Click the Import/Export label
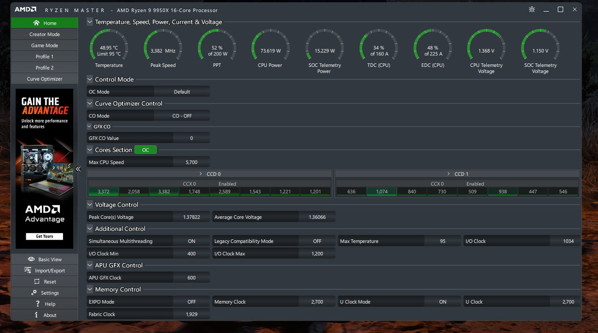 pyautogui.click(x=50, y=271)
